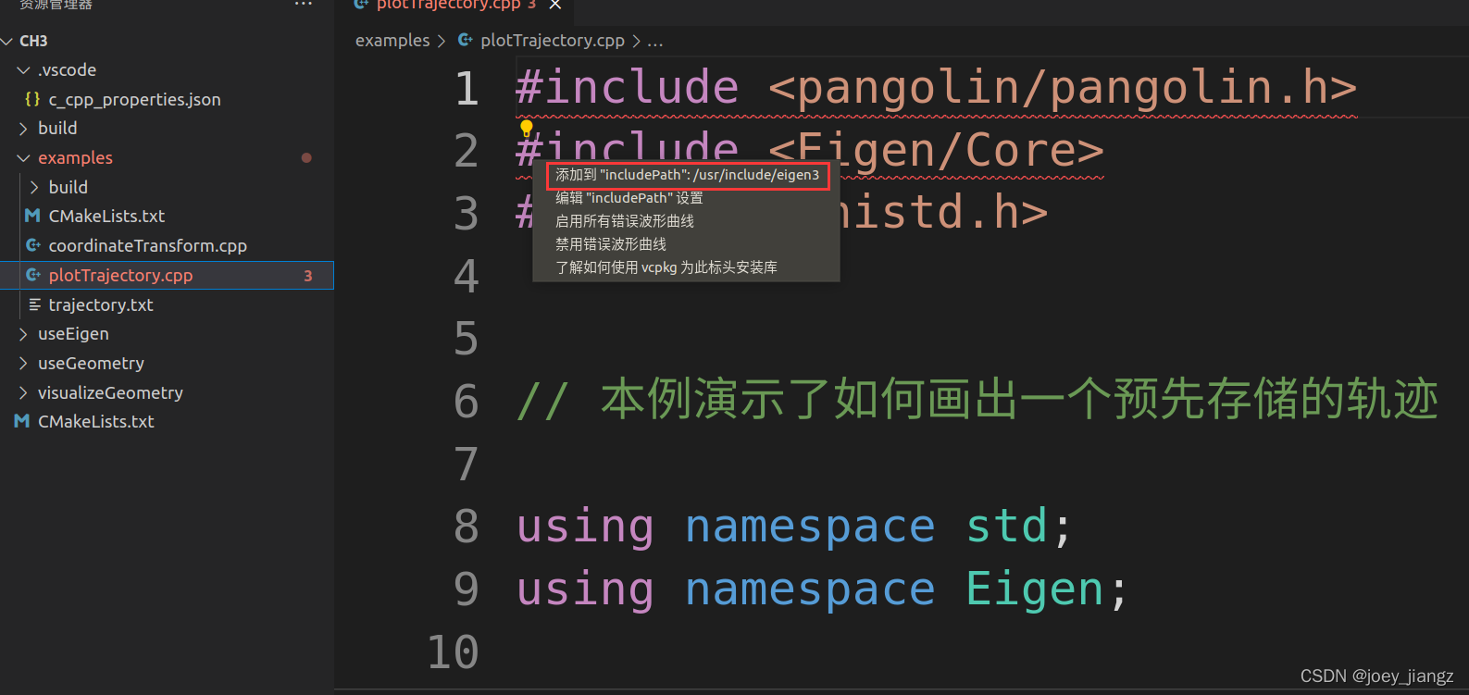1469x695 pixels.
Task: Click the text file icon of trajectory.txt
Action: [x=34, y=304]
